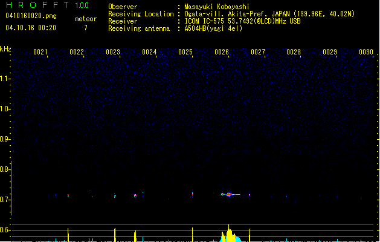Click observer name Masayuki Kobayashi
Viewport: 380px width, 242px height.
(x=217, y=7)
